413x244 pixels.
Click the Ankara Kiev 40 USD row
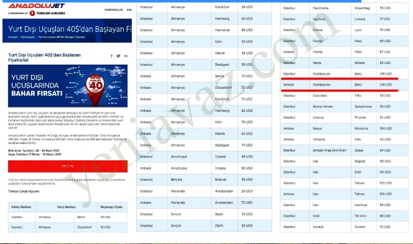pos(344,139)
